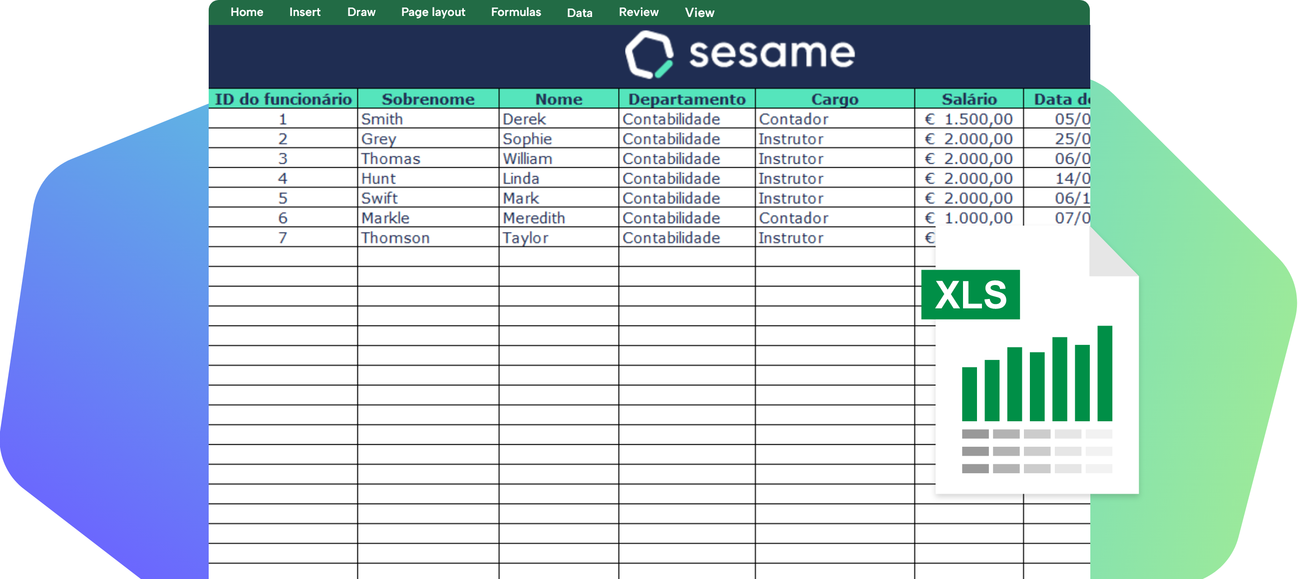1298x579 pixels.
Task: Click the surname cell 'Swift'
Action: click(x=428, y=198)
